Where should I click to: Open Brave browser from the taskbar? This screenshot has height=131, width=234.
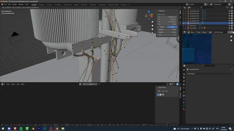click(x=15, y=128)
